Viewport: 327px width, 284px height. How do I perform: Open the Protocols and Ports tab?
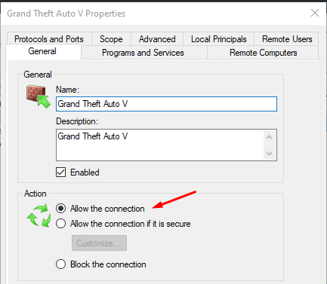coord(49,39)
